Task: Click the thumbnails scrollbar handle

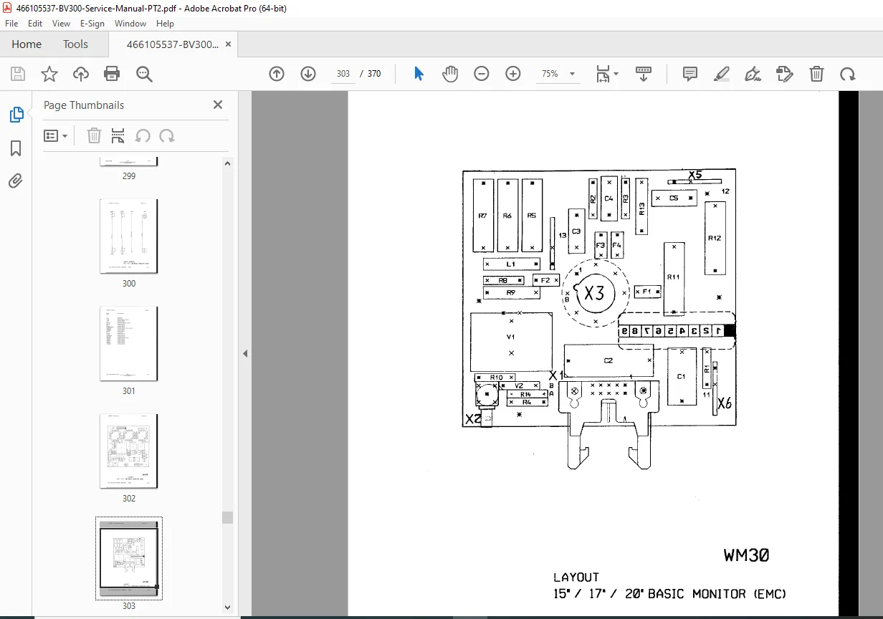Action: 227,517
